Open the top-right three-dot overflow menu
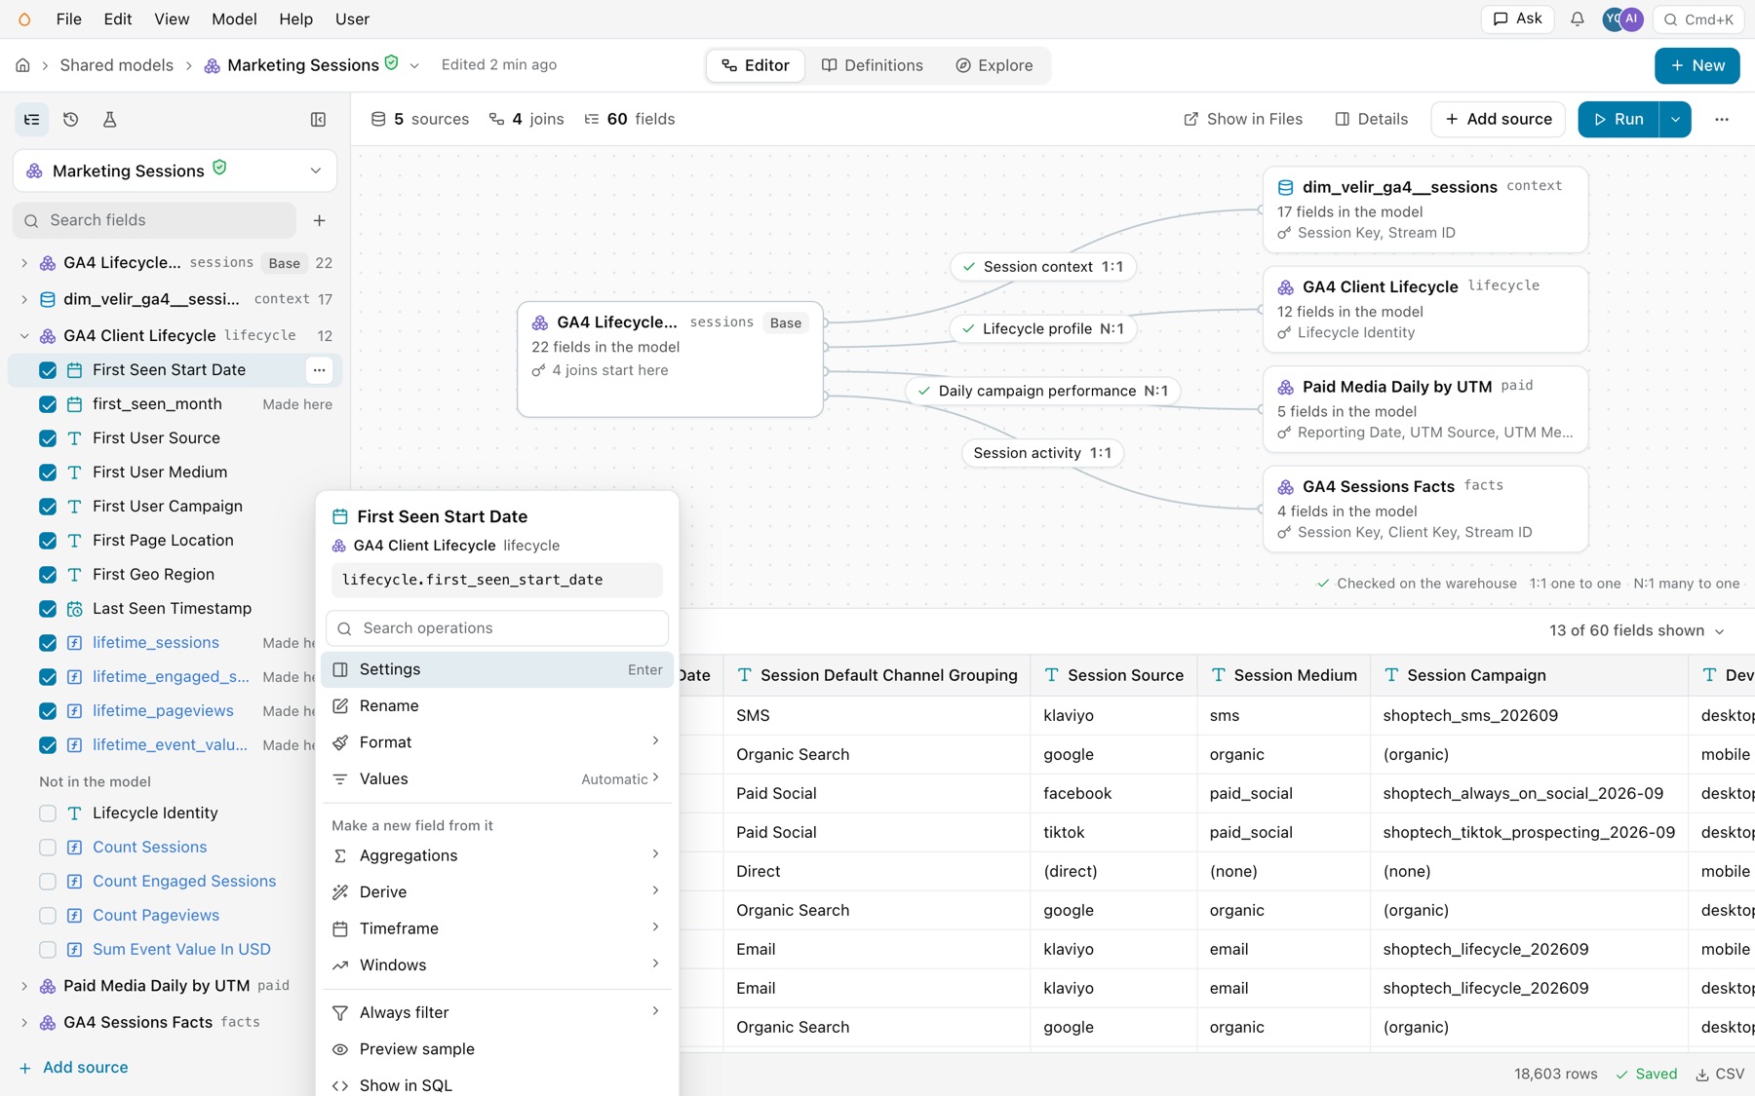 click(x=1722, y=119)
